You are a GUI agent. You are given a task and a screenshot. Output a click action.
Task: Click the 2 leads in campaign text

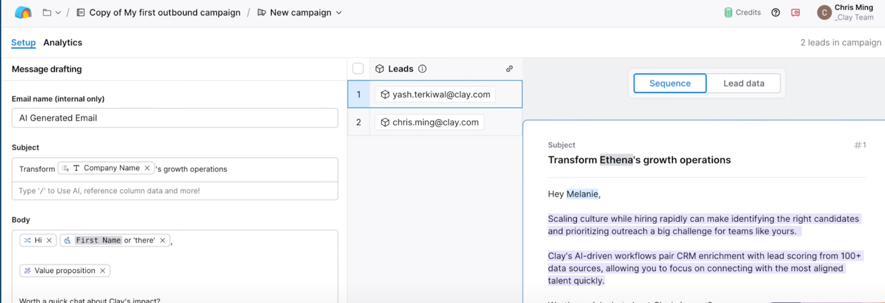point(841,43)
